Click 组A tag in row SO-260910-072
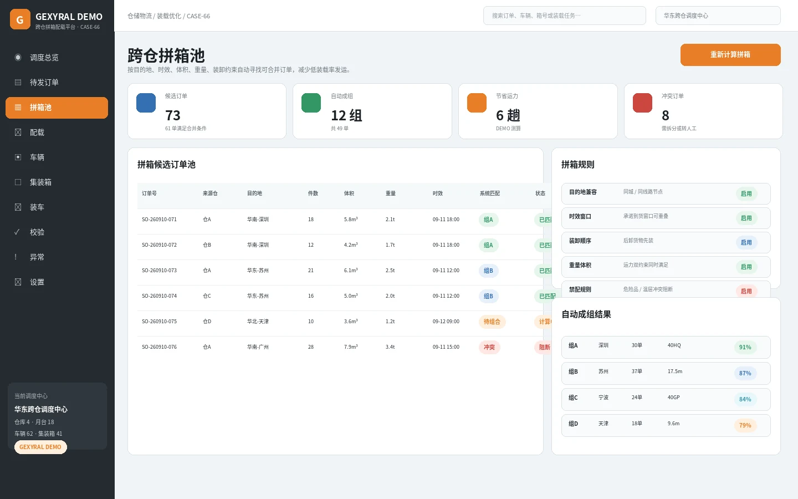The height and width of the screenshot is (499, 798). [x=488, y=246]
